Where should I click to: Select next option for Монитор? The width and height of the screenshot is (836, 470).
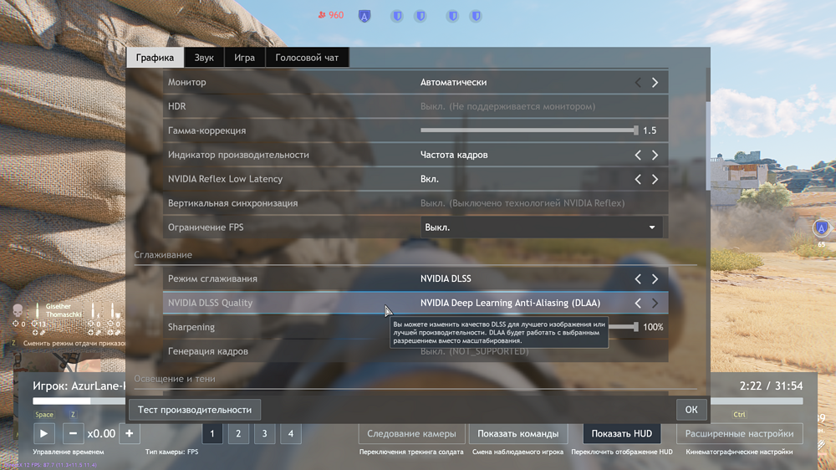(655, 83)
